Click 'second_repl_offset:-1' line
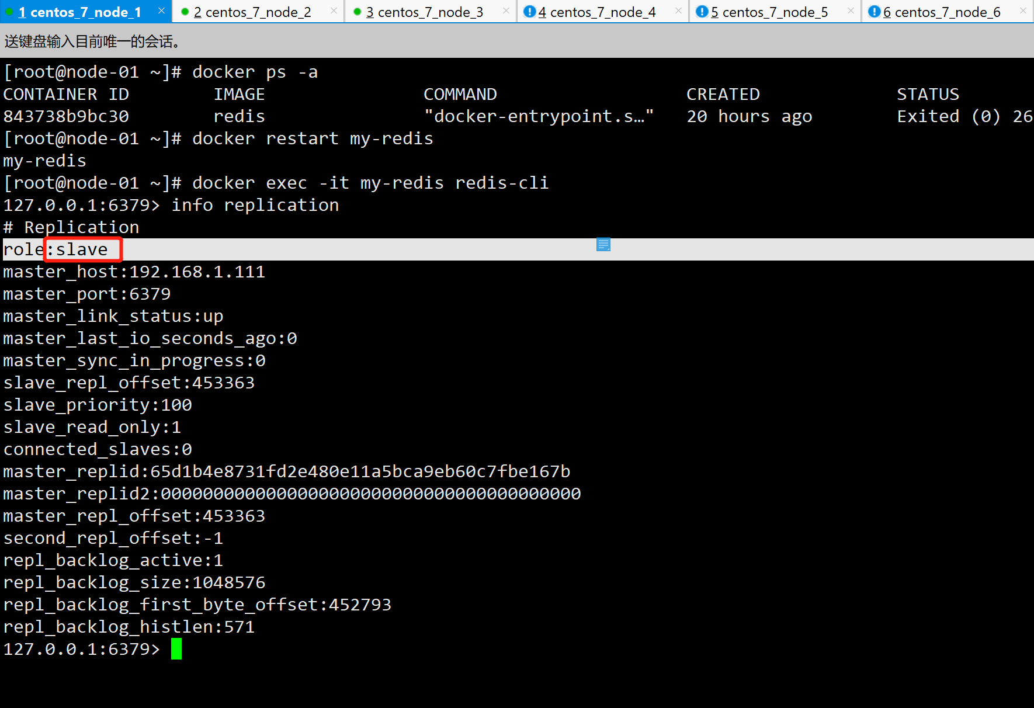The image size is (1034, 708). coord(113,538)
